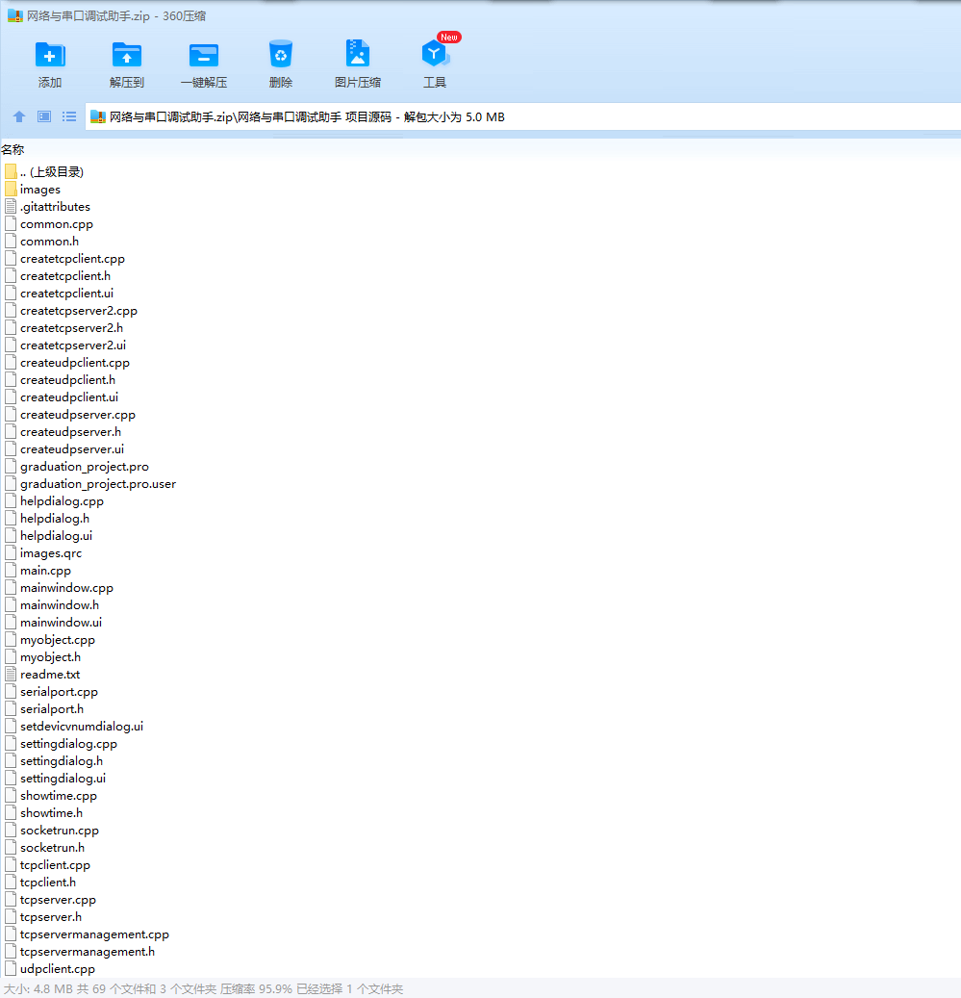Image resolution: width=961 pixels, height=998 pixels.
Task: Click the archive icon in the path bar
Action: (x=98, y=117)
